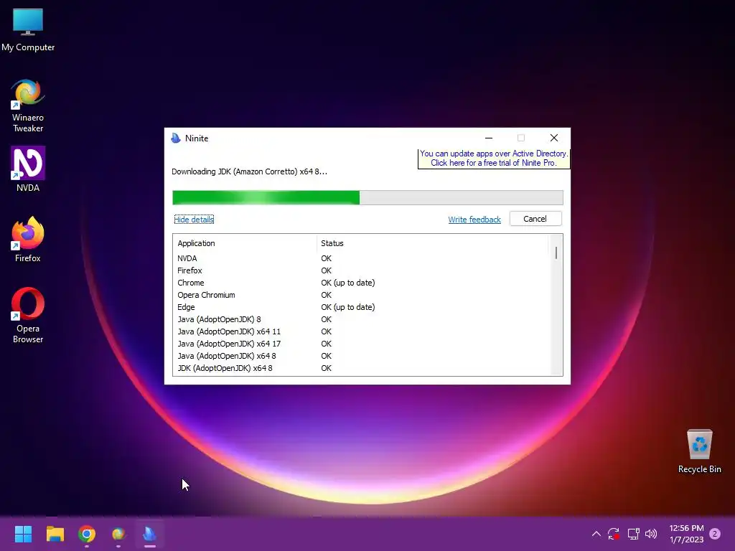Select the Java (AdoptOpenJDK) x64 11 row
Screen dimensions: 735x551
pyautogui.click(x=361, y=331)
